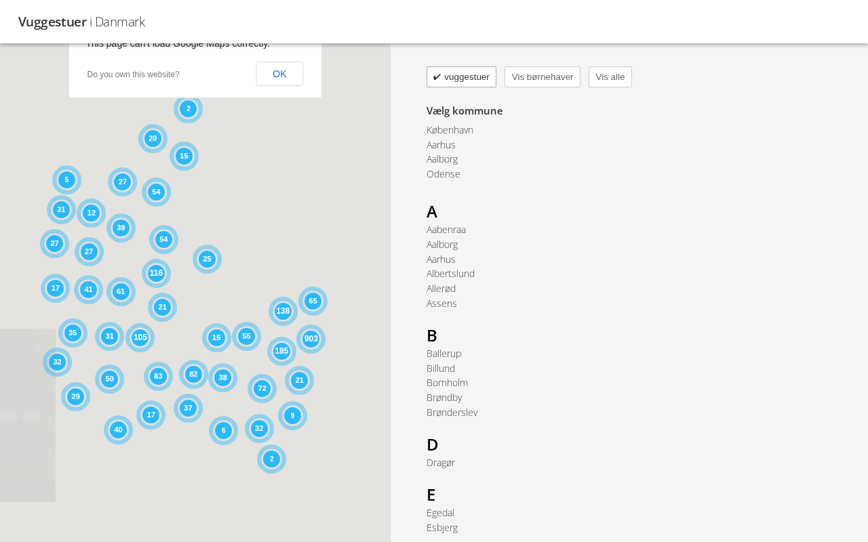The image size is (868, 542).
Task: Toggle the checked vuggestuer filter
Action: 461,77
